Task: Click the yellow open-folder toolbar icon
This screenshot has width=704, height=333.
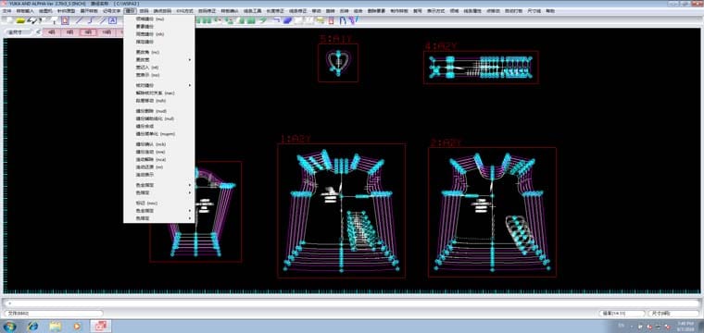Action: pyautogui.click(x=20, y=20)
